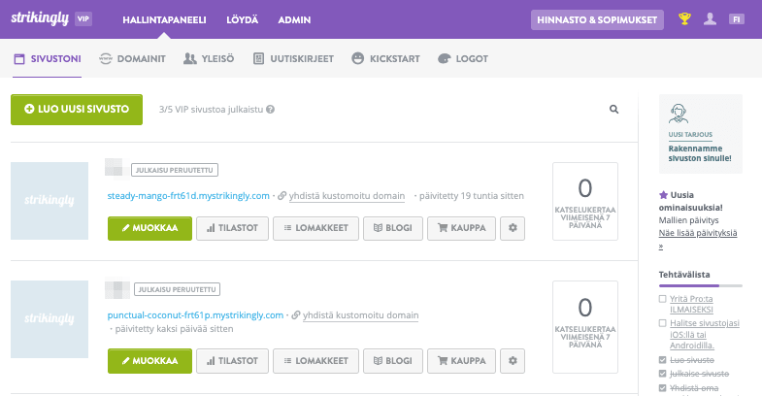This screenshot has height=396, width=762.
Task: Click 'päivitetty kaksi päivää sitten' text
Action: (x=174, y=329)
